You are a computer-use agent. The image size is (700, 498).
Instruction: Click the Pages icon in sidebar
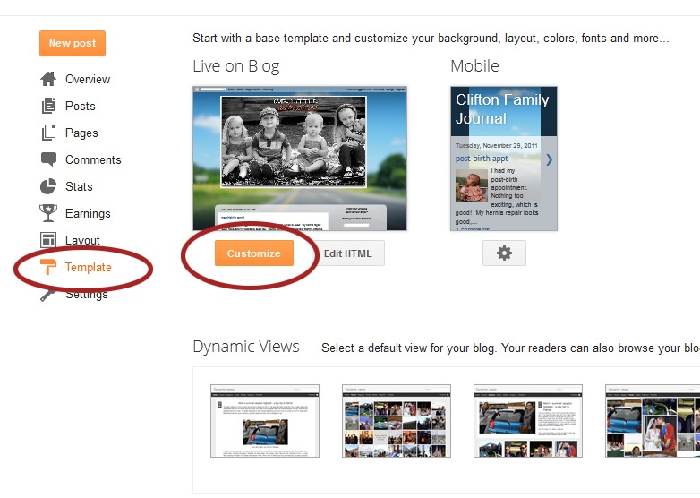[48, 133]
